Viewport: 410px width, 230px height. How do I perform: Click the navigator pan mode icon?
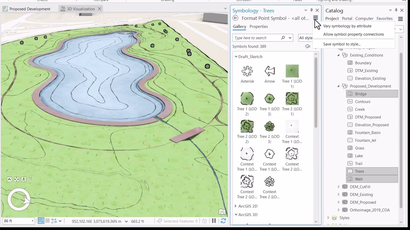pyautogui.click(x=16, y=180)
